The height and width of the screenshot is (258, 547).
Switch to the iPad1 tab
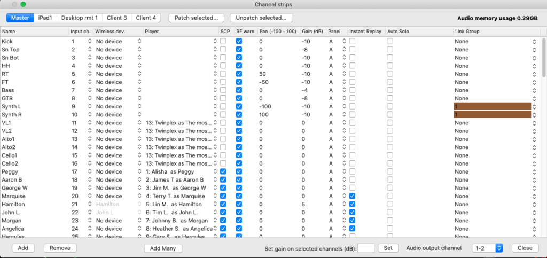45,18
